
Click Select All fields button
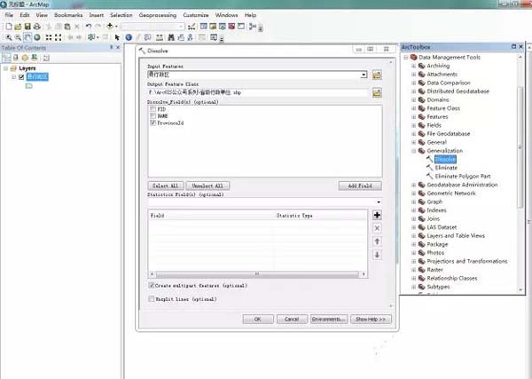(166, 186)
